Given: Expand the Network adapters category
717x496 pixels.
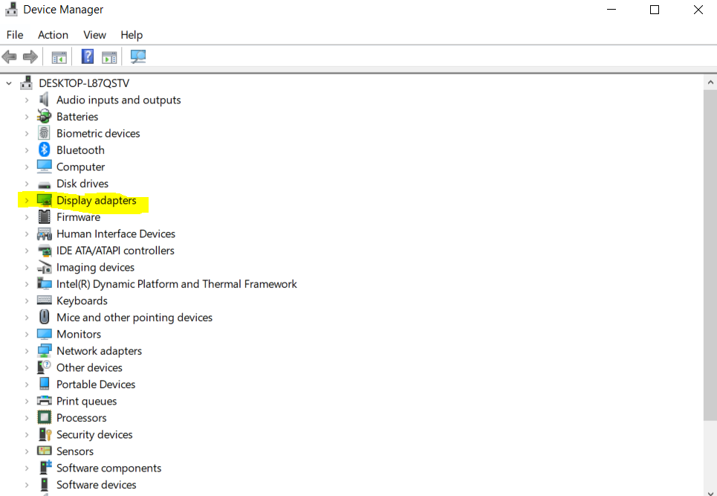Looking at the screenshot, I should 27,351.
